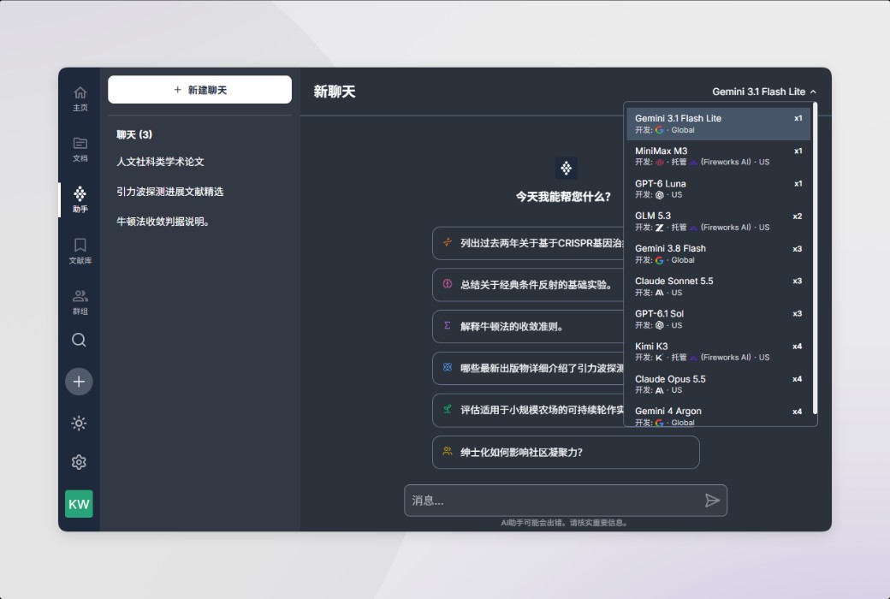Switch to Gemini 3.8 Flash model
The image size is (890, 599).
pyautogui.click(x=718, y=254)
